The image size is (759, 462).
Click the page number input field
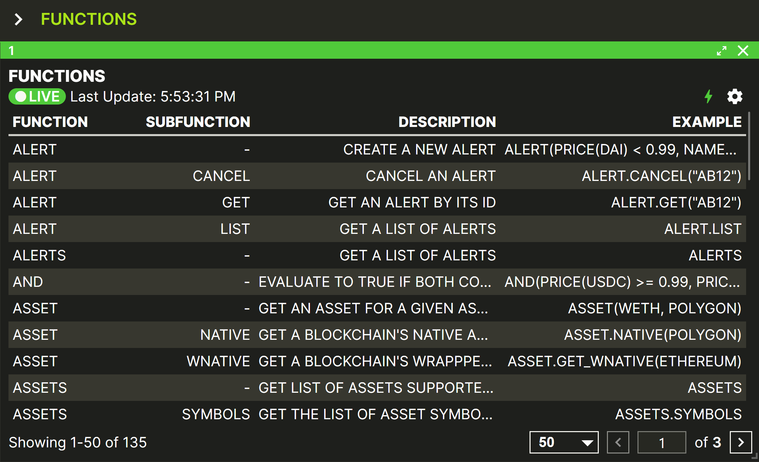coord(661,442)
